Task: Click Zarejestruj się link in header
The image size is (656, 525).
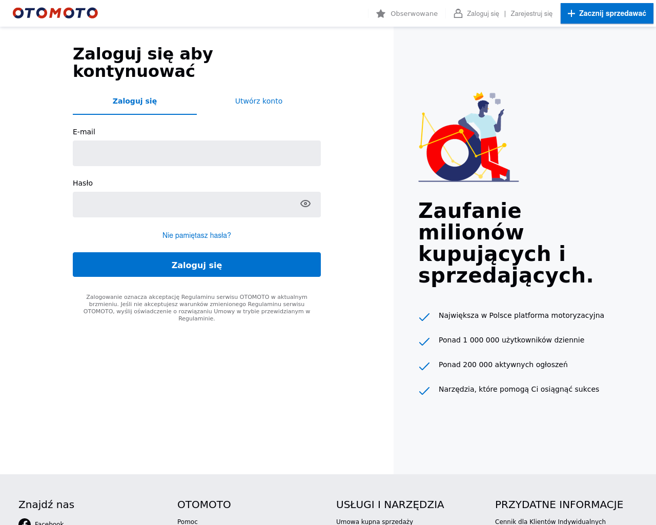Action: click(x=531, y=14)
